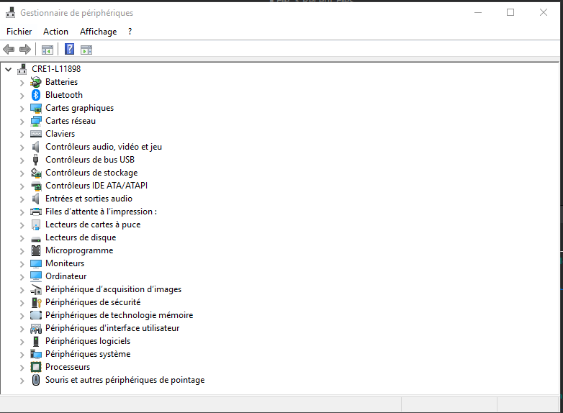Click the Contrôleurs audio, vidéo et jeu speaker icon
Image resolution: width=563 pixels, height=413 pixels.
[36, 147]
